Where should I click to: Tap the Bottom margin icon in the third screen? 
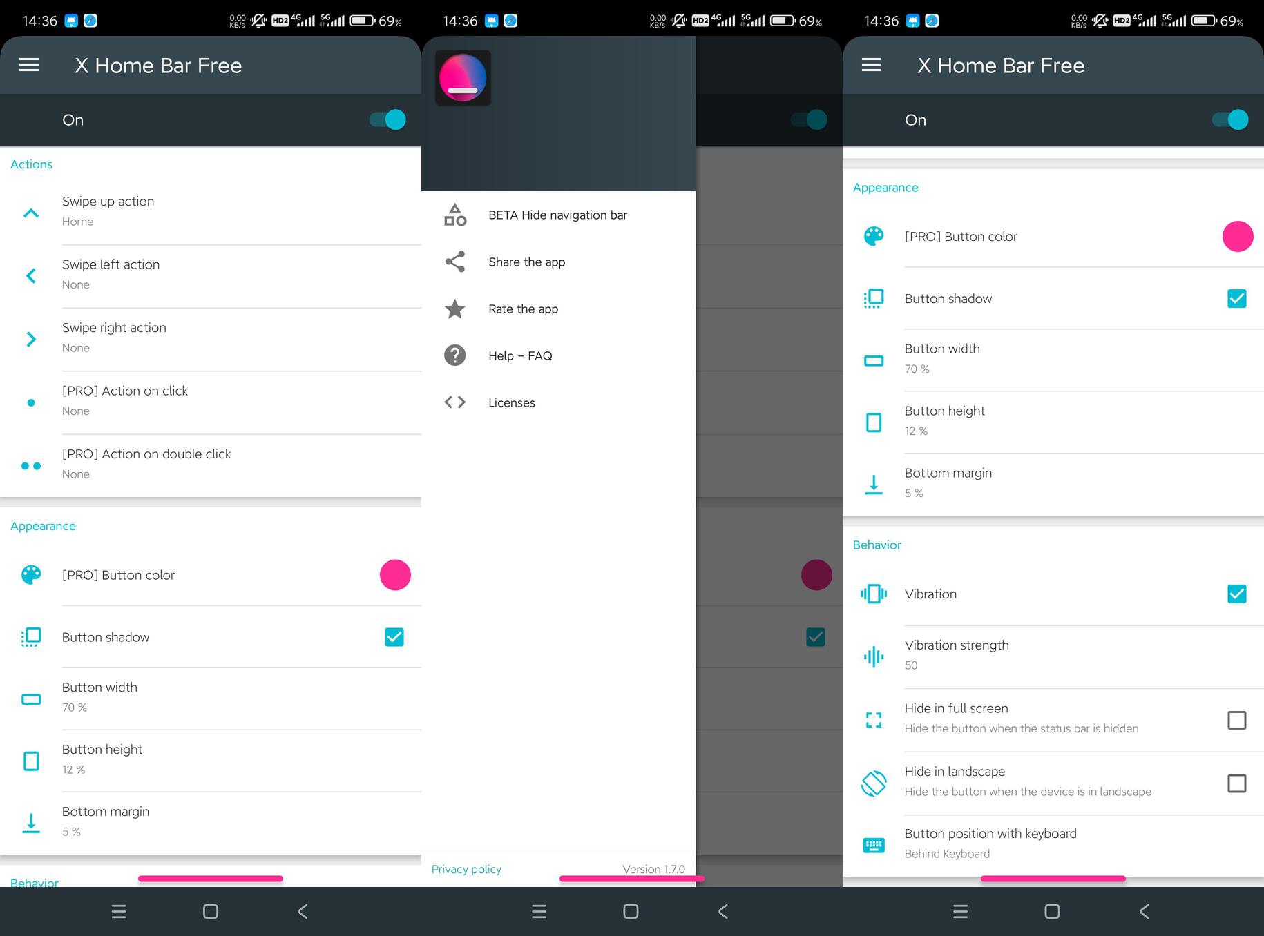click(874, 485)
